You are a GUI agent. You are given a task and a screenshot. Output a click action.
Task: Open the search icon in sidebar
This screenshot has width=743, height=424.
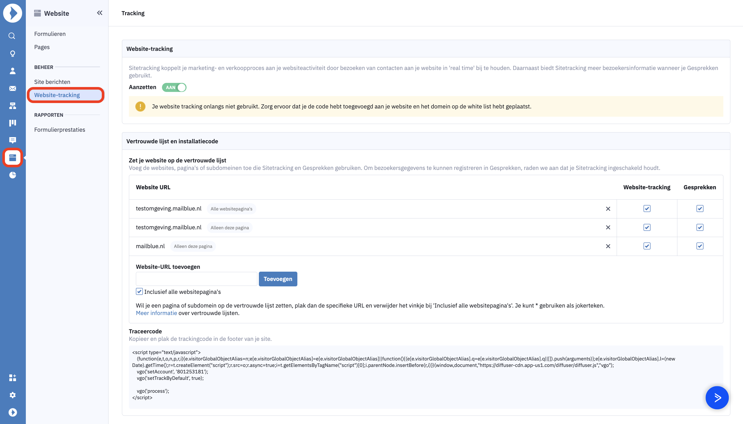(12, 36)
